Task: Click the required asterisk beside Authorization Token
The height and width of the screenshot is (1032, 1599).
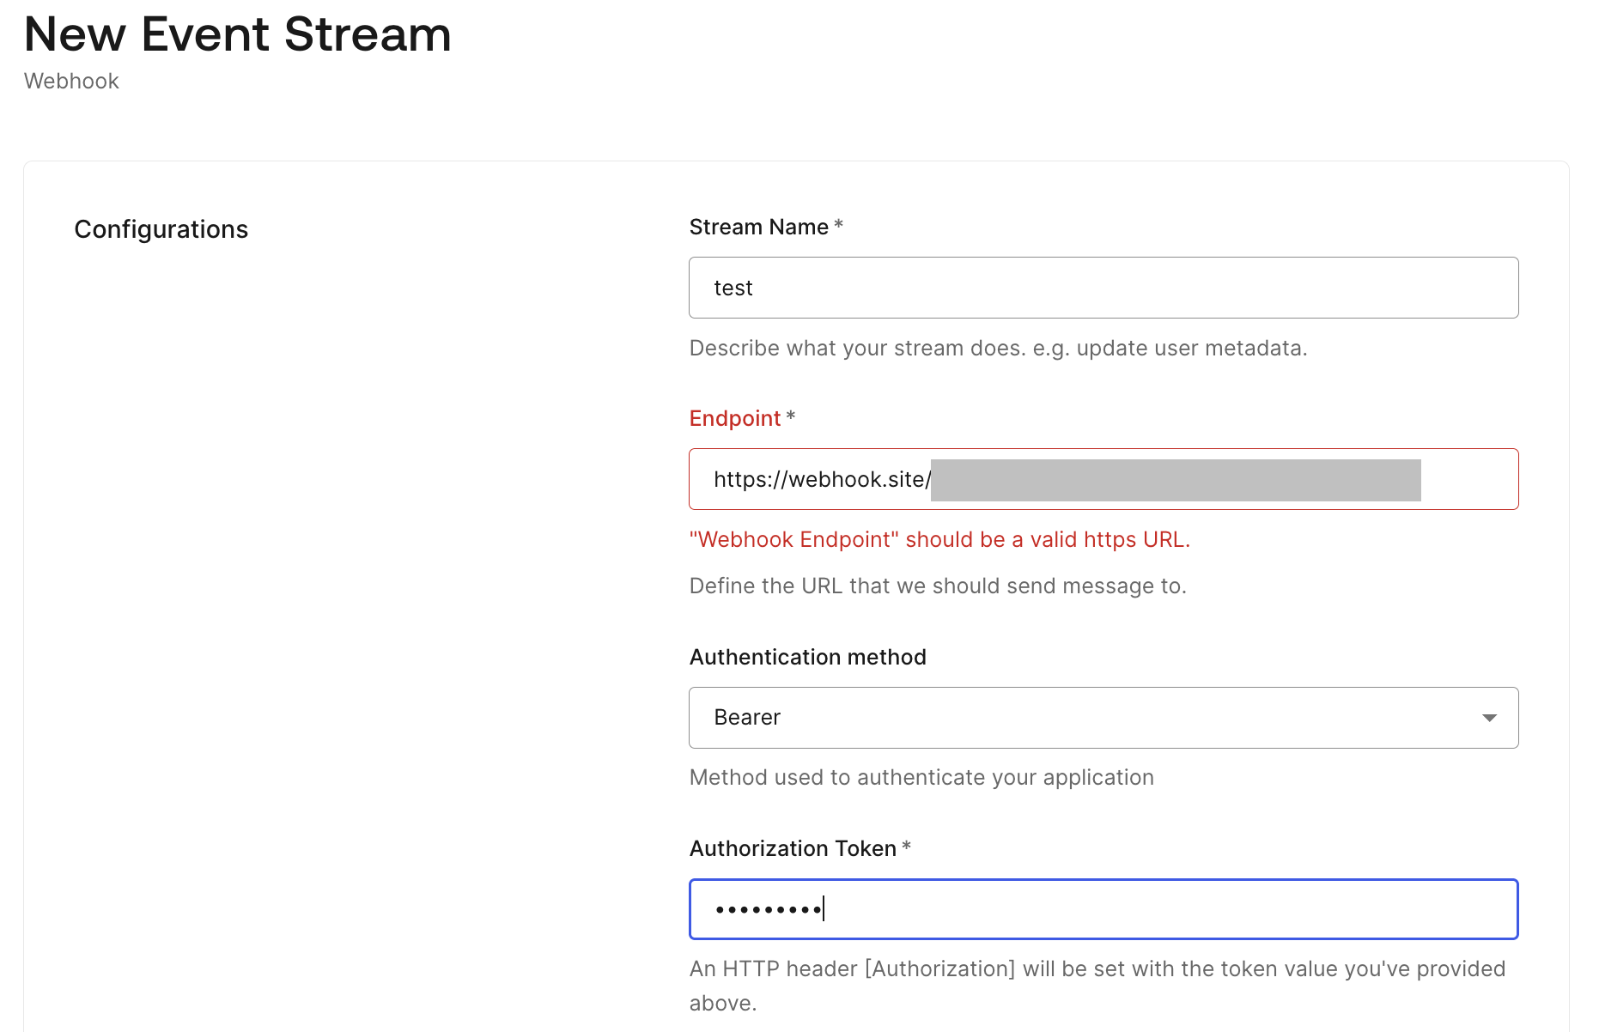Action: 906,847
